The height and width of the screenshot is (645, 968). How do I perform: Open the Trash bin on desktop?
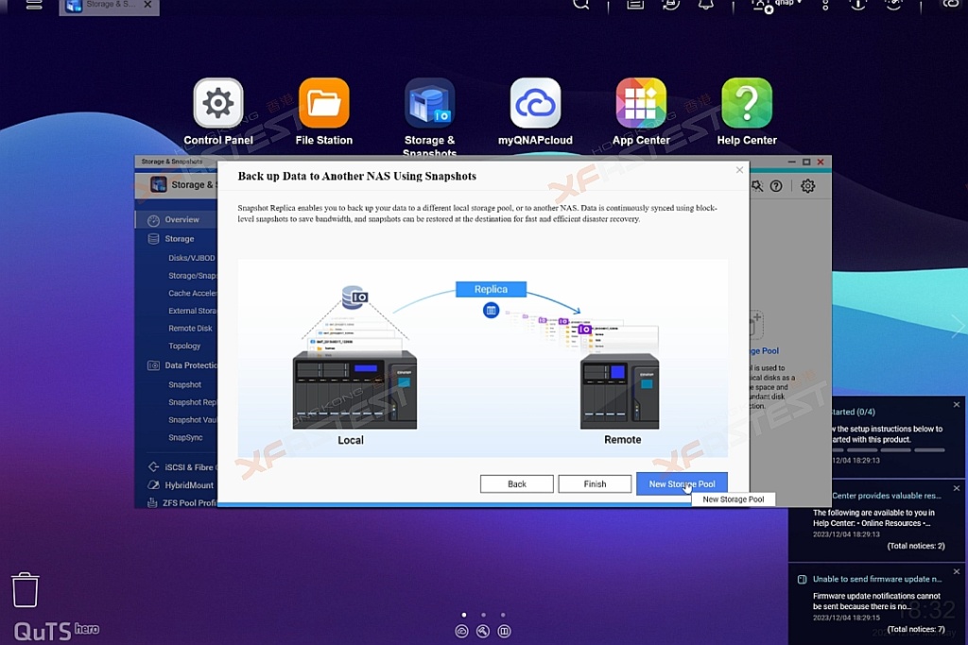click(x=26, y=589)
